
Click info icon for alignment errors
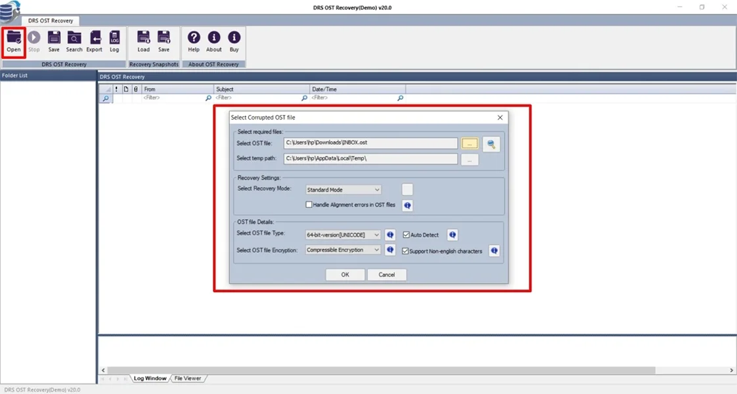click(407, 206)
